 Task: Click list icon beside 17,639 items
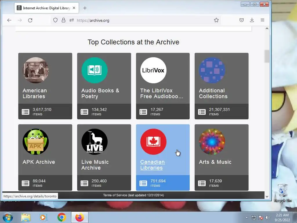(x=202, y=184)
